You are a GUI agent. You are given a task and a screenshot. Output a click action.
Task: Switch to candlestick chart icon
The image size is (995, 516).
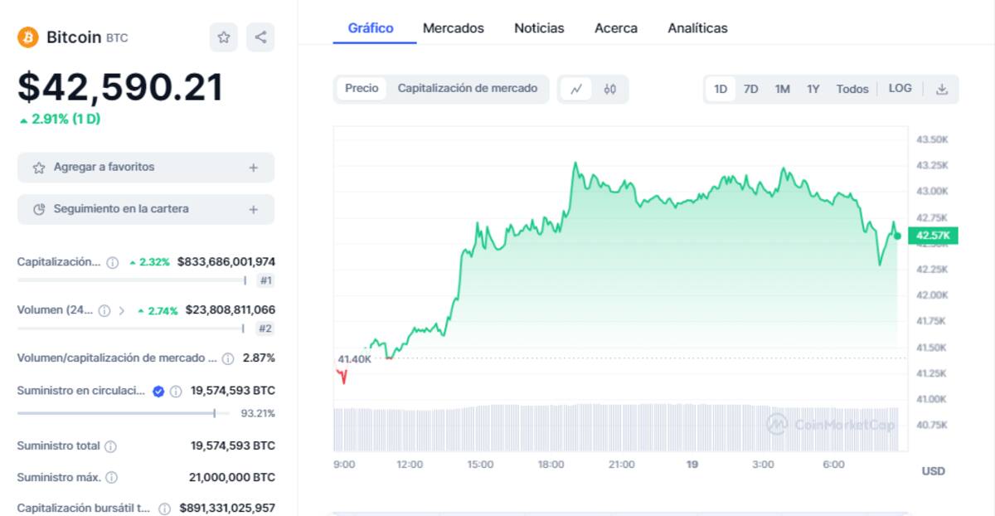tap(610, 89)
